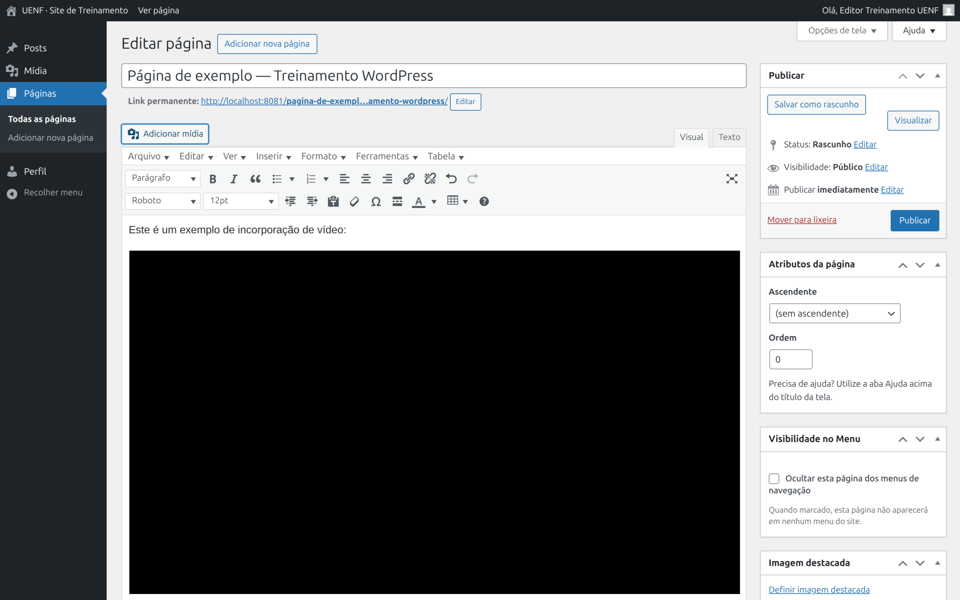Click Publicar button
The height and width of the screenshot is (600, 960).
pos(914,220)
